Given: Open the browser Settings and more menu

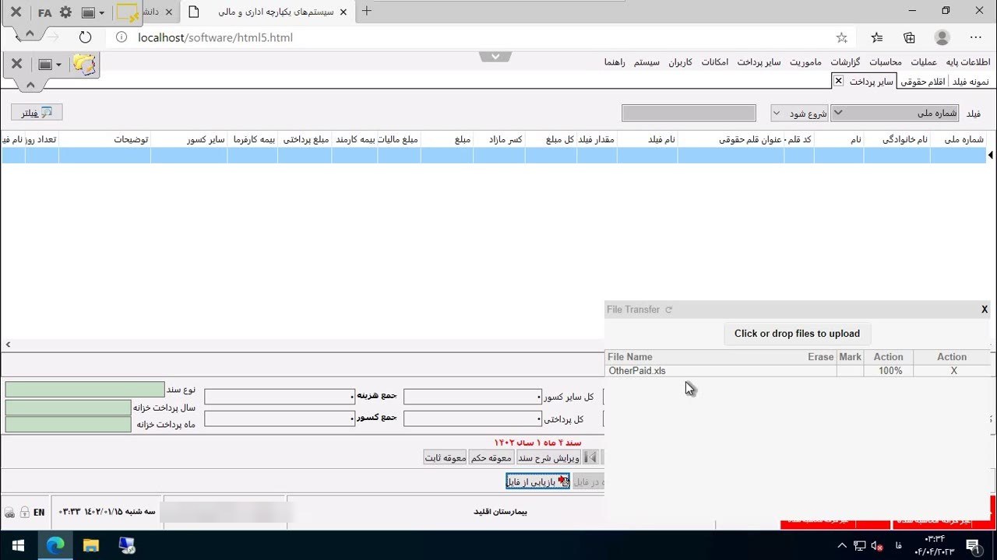Looking at the screenshot, I should click(x=976, y=37).
